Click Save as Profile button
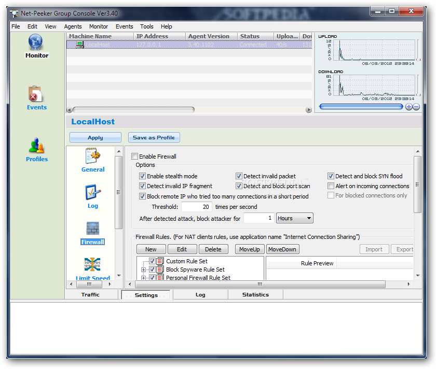Screen dimensions: 437x369 pyautogui.click(x=154, y=137)
